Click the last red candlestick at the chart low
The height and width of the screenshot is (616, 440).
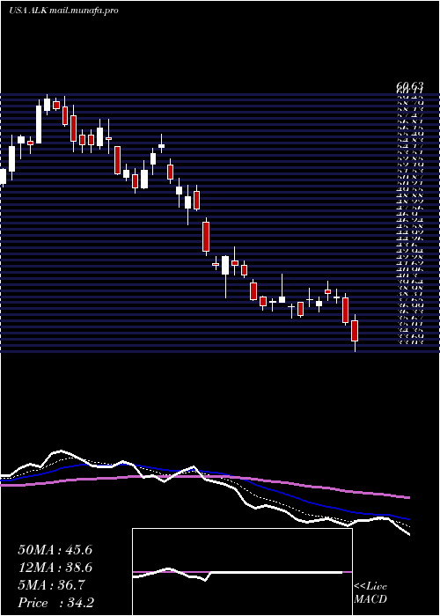[x=355, y=331]
